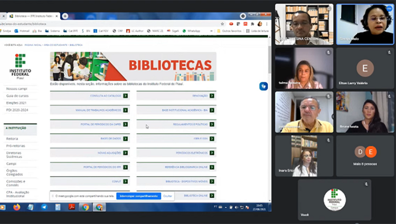Click the volume icon in the system tray
Image resolution: width=396 pixels, height=224 pixels.
237,207
